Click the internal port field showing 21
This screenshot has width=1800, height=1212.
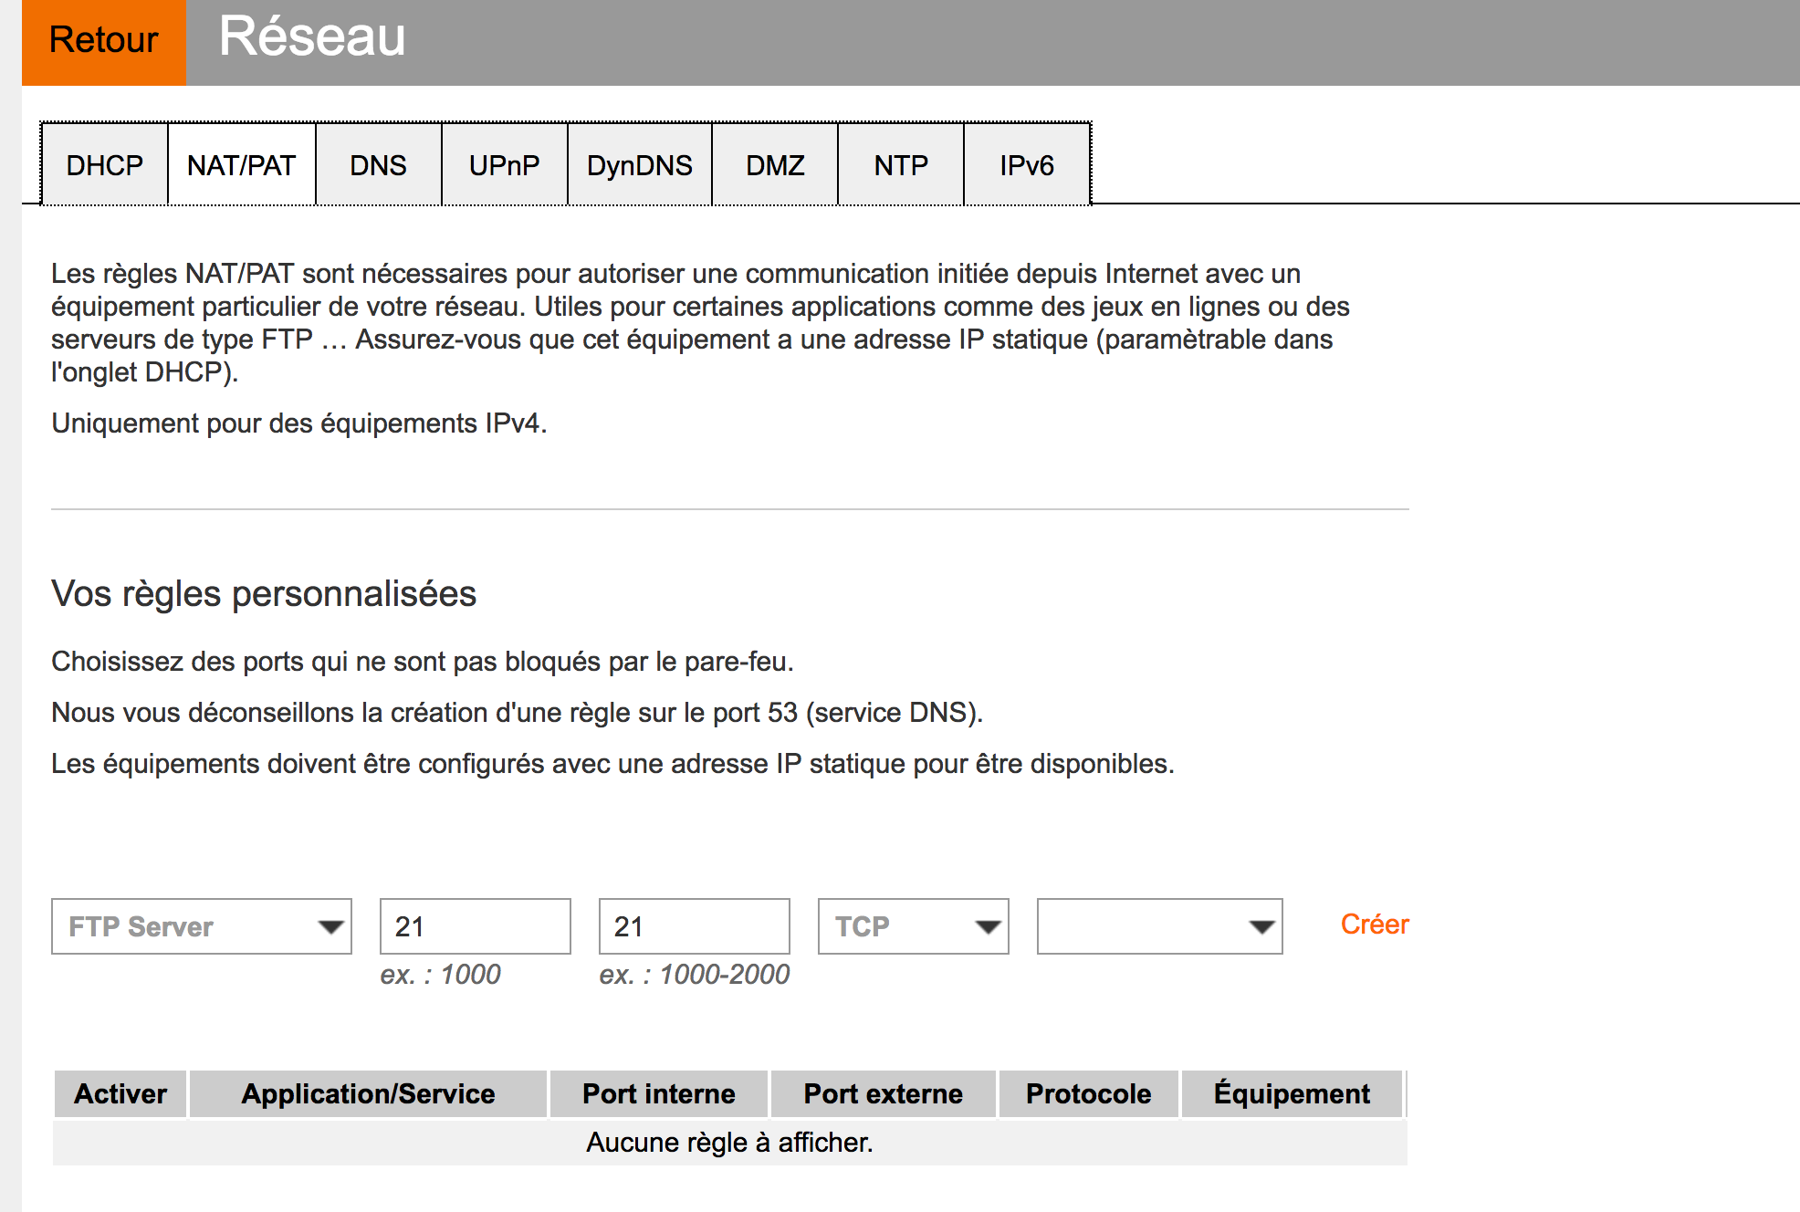[x=475, y=926]
